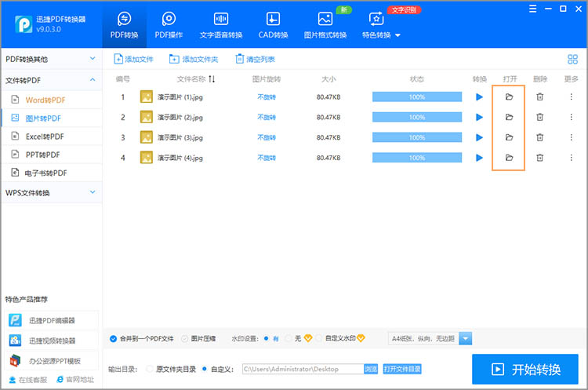Delete 演示图片 (1).jpg with trash icon

[539, 97]
